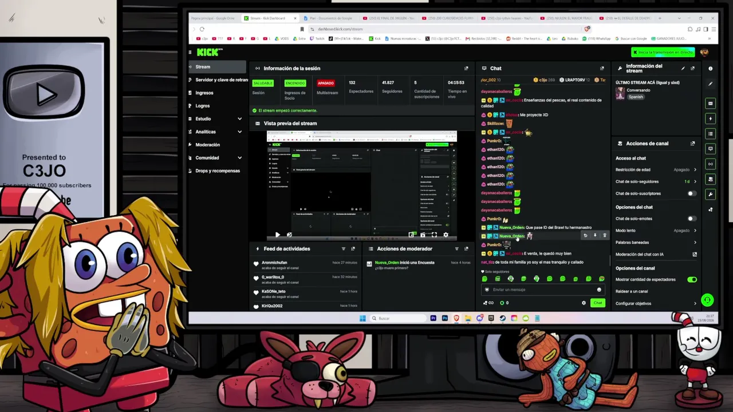The height and width of the screenshot is (412, 733).
Task: Toggle Chat de solo-suscriptores switch
Action: tap(692, 193)
